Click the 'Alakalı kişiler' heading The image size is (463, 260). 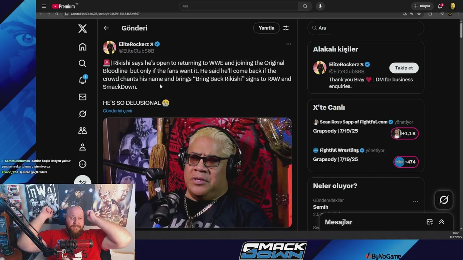[335, 49]
